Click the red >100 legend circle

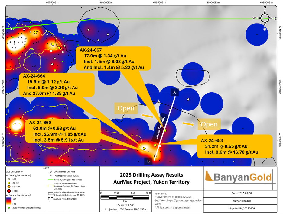coord(9,191)
